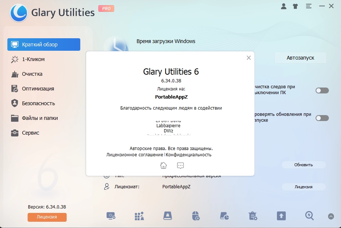
Task: Open the Startup Manager monitor-power icon
Action: [x=111, y=216]
